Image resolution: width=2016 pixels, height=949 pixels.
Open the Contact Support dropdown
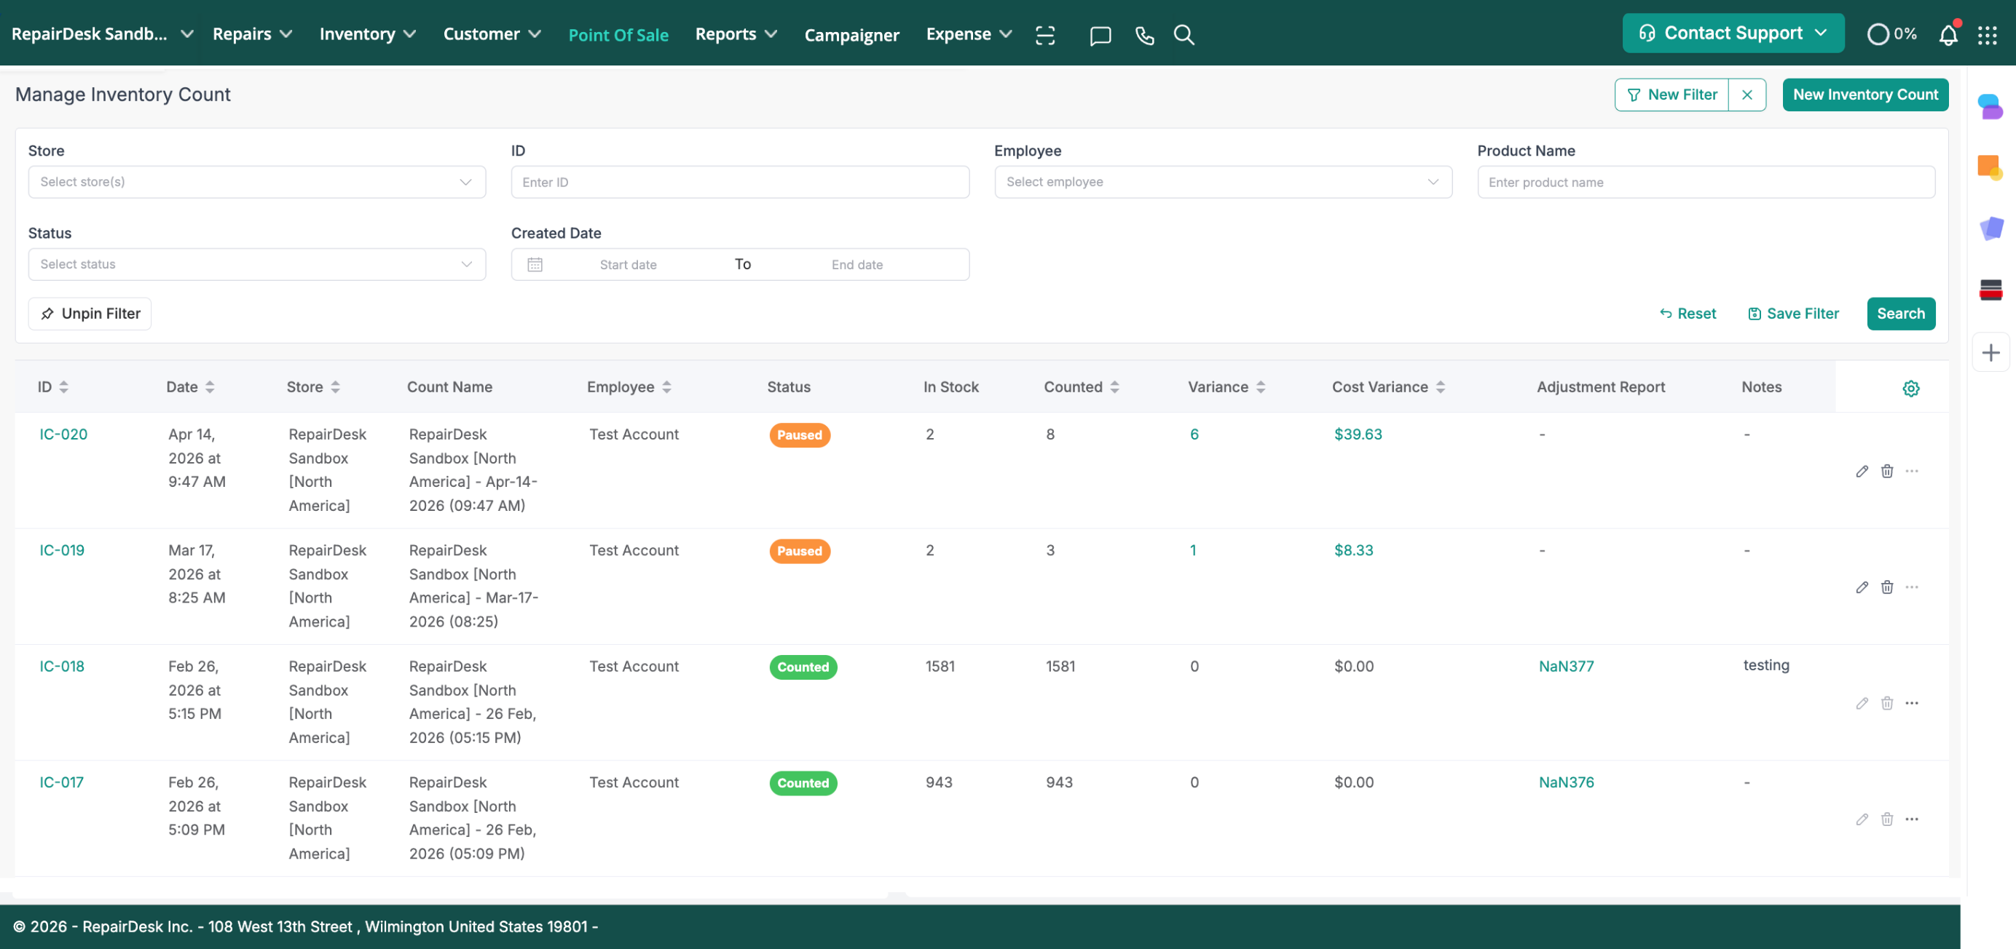coord(1732,33)
